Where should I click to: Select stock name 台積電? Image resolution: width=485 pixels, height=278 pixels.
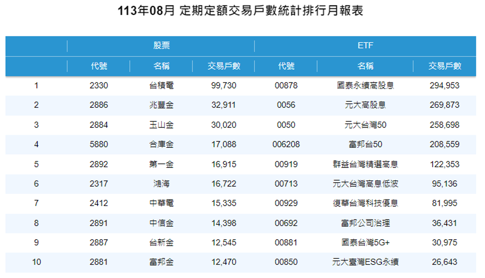(x=161, y=86)
